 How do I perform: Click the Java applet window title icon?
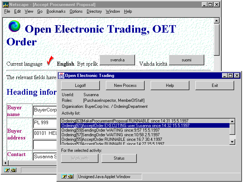(61, 76)
